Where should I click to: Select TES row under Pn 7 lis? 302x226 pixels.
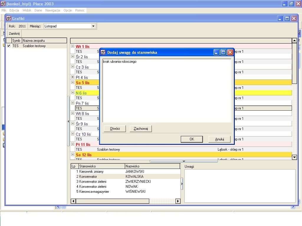coord(183,108)
